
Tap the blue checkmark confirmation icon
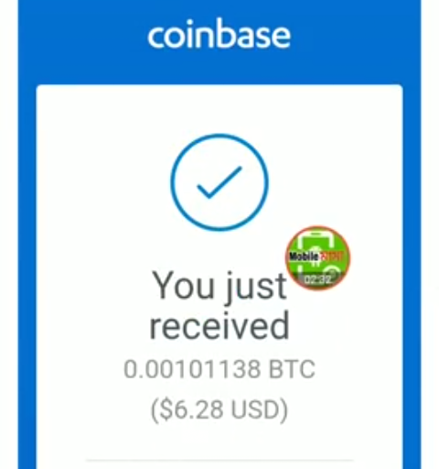click(x=219, y=182)
